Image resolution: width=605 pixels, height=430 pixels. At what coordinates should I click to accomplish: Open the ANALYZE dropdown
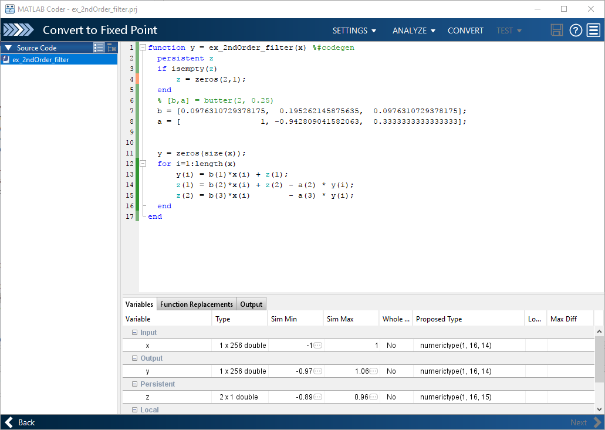pos(414,31)
